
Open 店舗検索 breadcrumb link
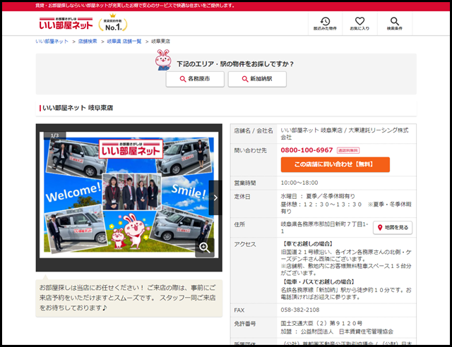pos(88,42)
